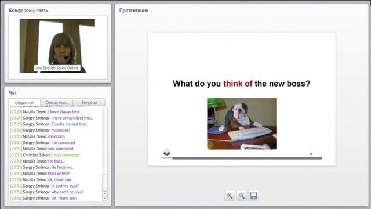This screenshot has height=209, width=371.
Task: Zoom out of the presentation slide
Action: (x=241, y=196)
